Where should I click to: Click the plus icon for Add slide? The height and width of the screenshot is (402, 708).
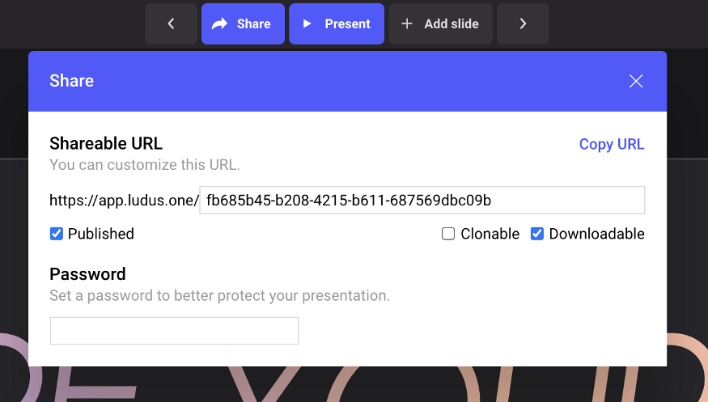[406, 24]
